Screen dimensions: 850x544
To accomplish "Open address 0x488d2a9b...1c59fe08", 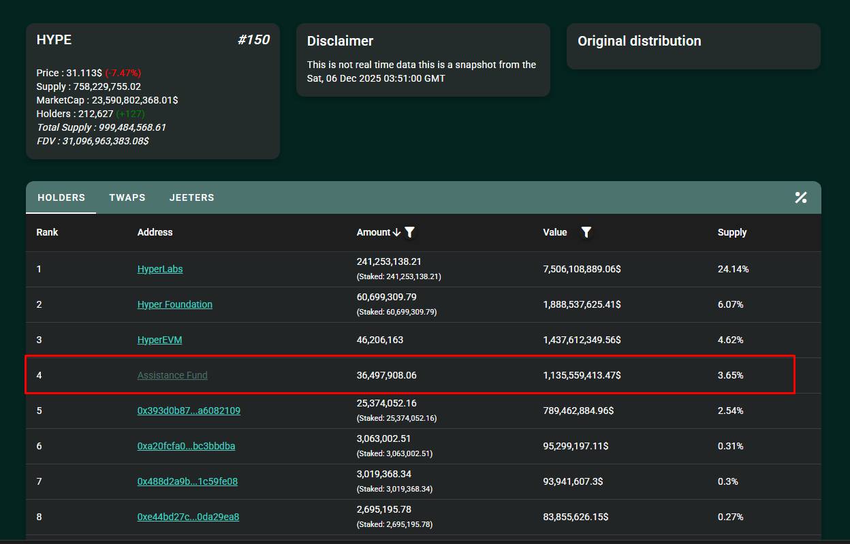I will coord(187,481).
